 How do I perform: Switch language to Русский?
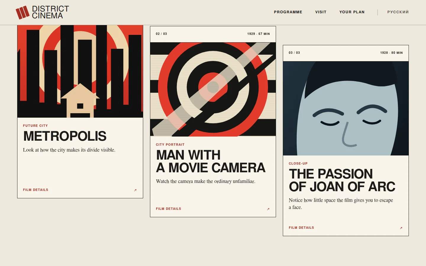(398, 12)
